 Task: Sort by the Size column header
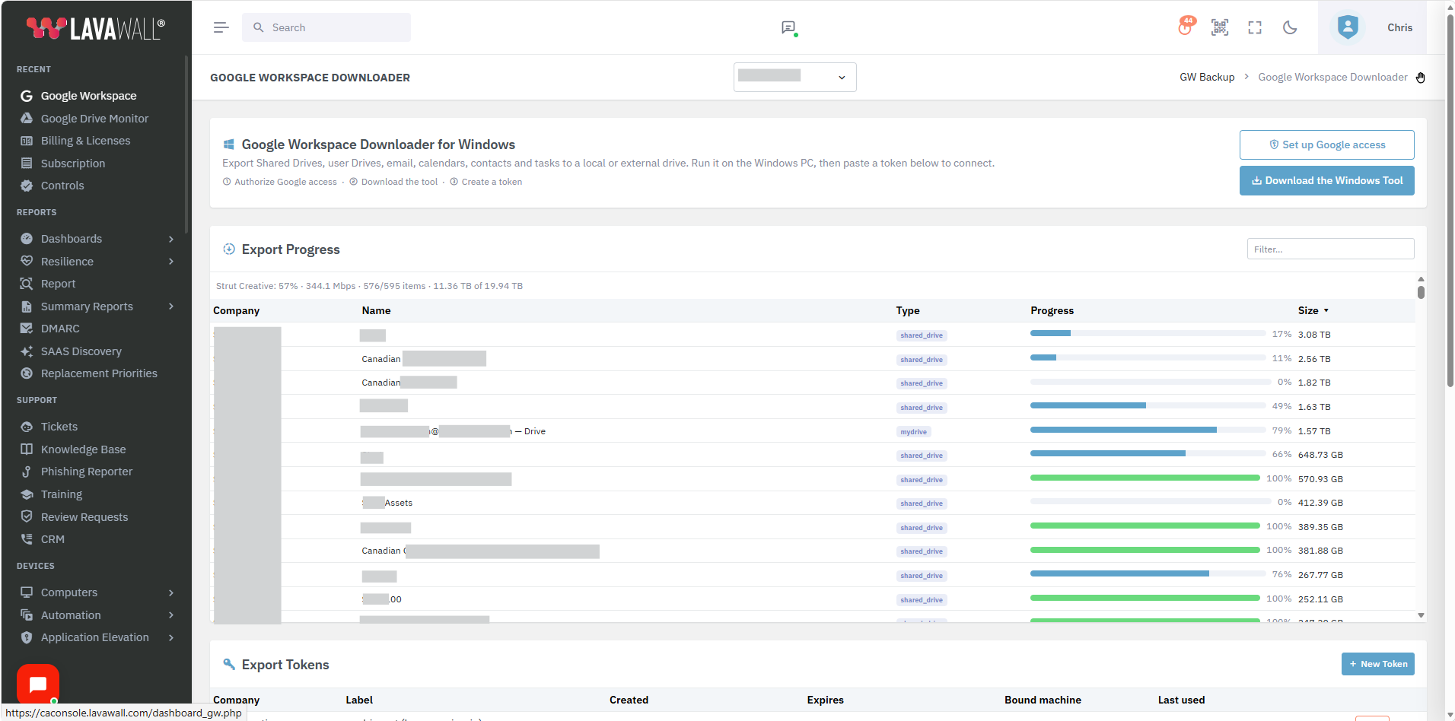click(x=1313, y=310)
